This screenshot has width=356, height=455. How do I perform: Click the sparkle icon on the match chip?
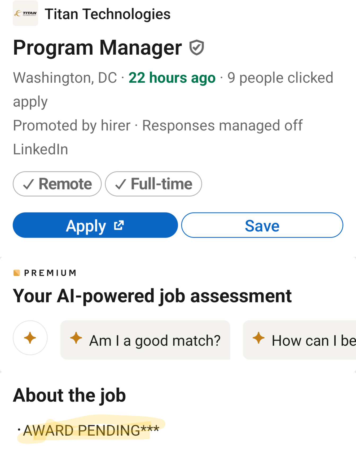[x=76, y=338]
